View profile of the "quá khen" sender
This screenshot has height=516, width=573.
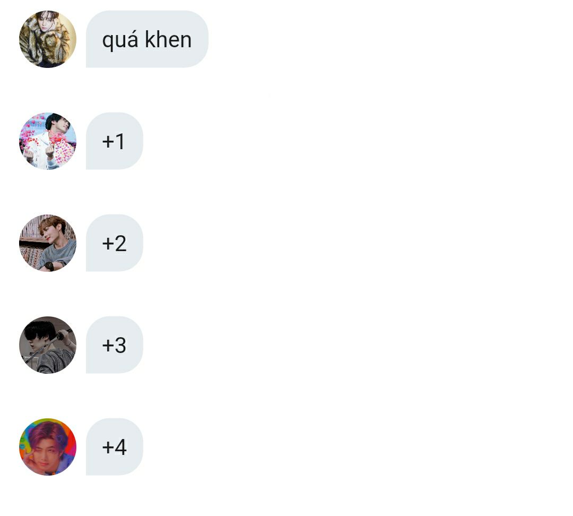pos(48,39)
